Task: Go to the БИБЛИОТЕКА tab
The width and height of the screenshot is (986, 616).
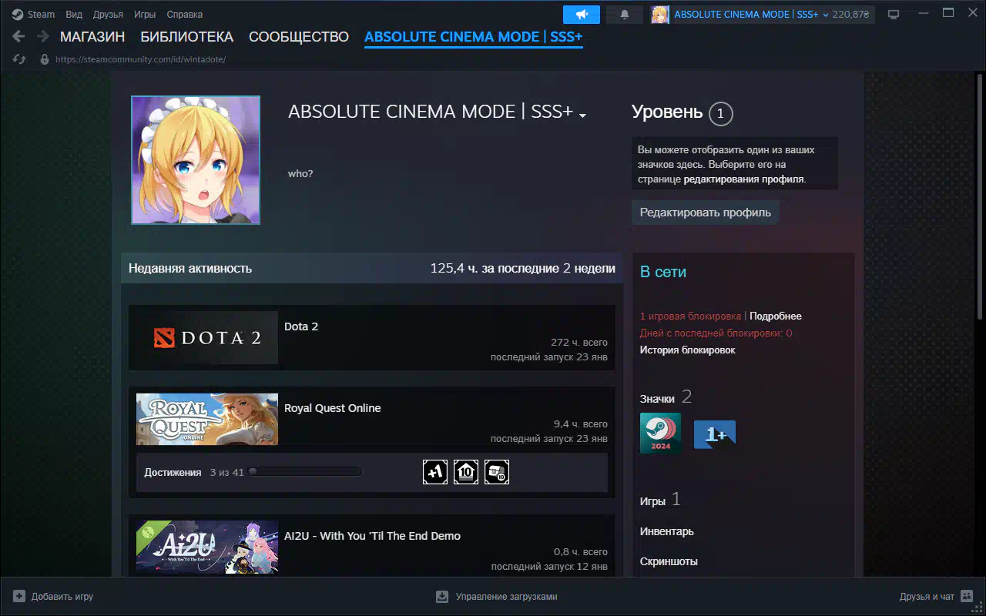Action: click(187, 37)
